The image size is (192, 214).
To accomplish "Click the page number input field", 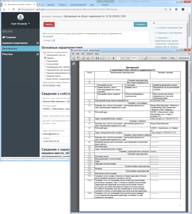I will pos(118,58).
